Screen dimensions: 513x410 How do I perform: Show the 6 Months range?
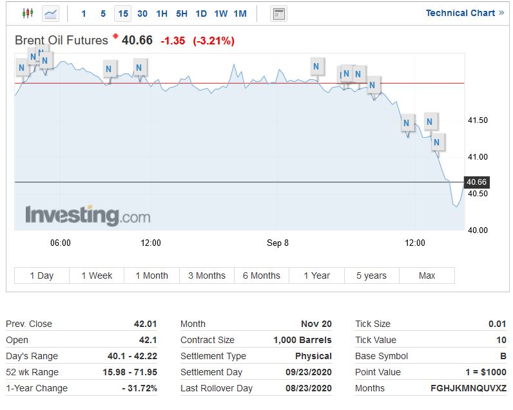click(x=262, y=275)
